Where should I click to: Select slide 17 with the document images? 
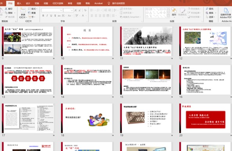point(27,118)
